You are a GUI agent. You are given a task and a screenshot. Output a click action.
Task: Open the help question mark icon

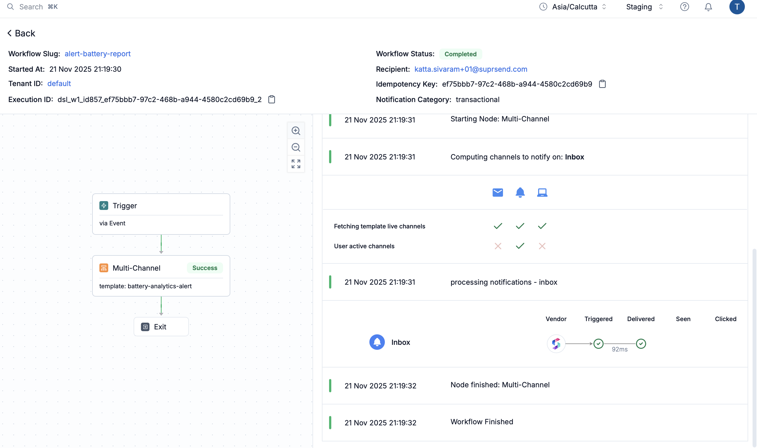pos(684,7)
